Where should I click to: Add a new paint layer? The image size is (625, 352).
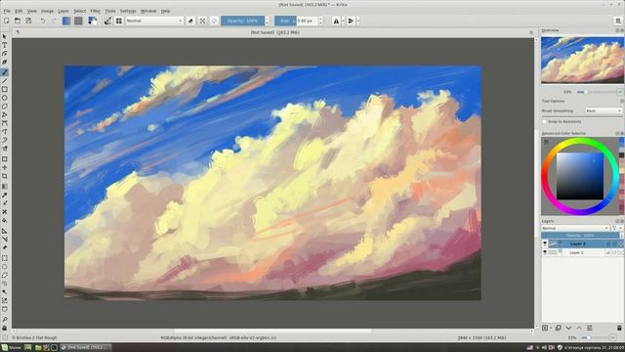point(545,328)
